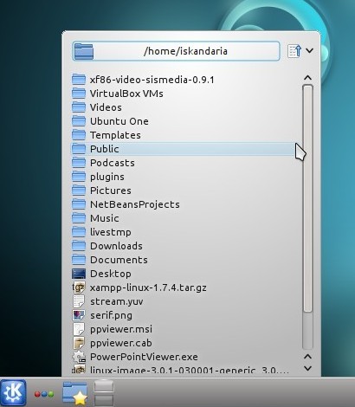This screenshot has width=355, height=407.
Task: Select the Pictures label
Action: coord(111,191)
